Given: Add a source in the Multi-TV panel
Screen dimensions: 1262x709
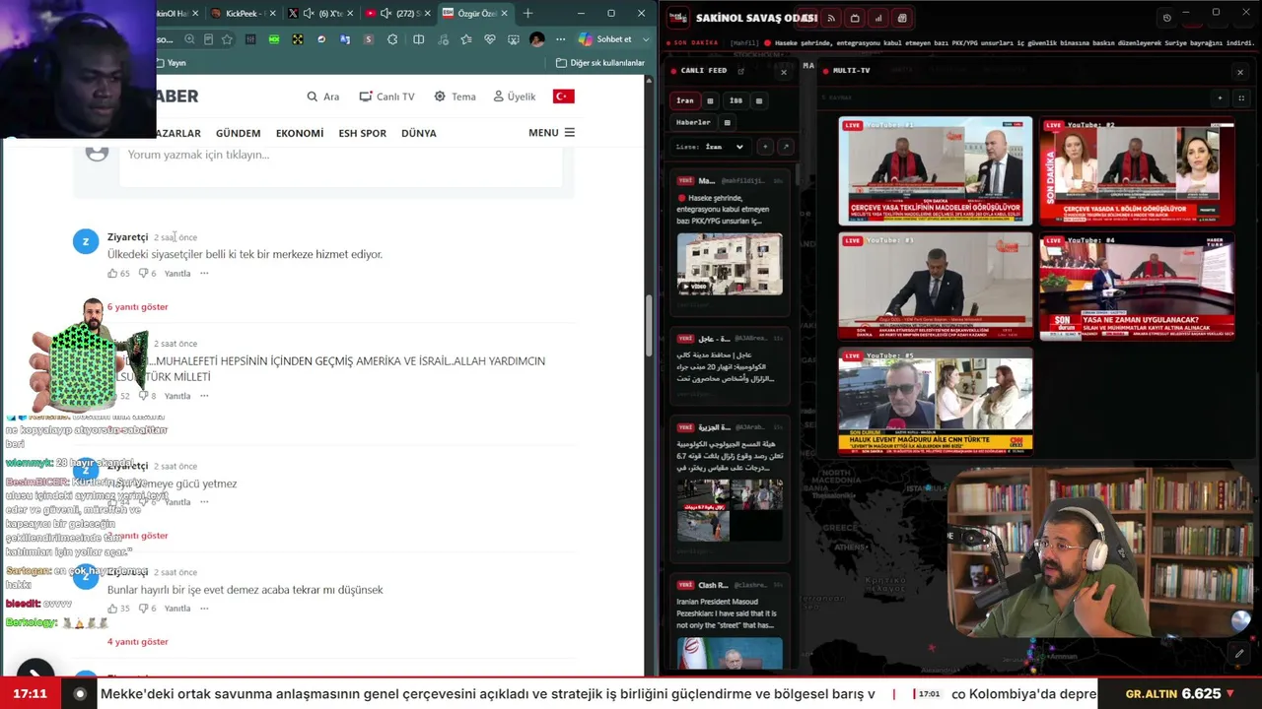Looking at the screenshot, I should click(x=1220, y=98).
